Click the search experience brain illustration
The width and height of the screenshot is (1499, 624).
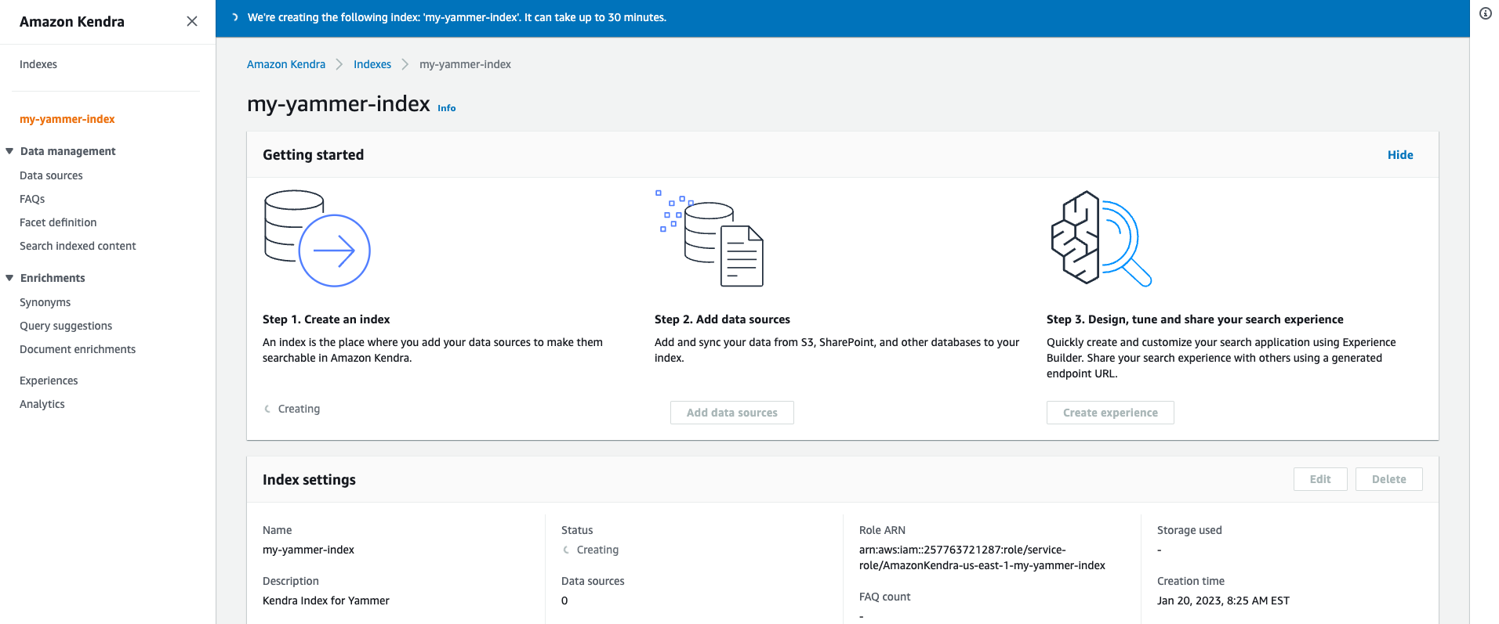pyautogui.click(x=1101, y=238)
